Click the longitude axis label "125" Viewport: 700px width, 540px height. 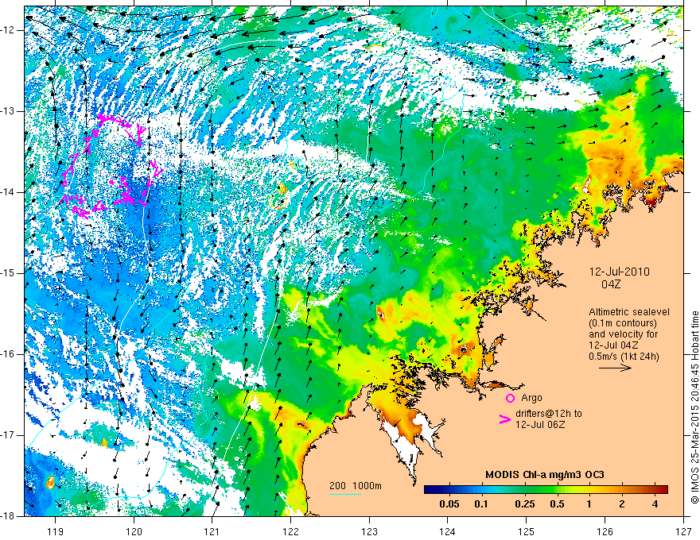click(527, 531)
